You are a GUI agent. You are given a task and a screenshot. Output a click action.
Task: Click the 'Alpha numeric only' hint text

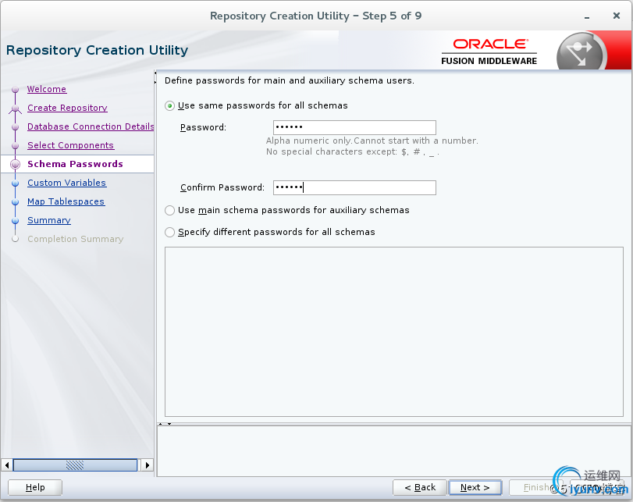[372, 141]
